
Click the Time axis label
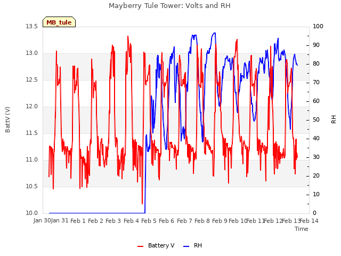302,229
